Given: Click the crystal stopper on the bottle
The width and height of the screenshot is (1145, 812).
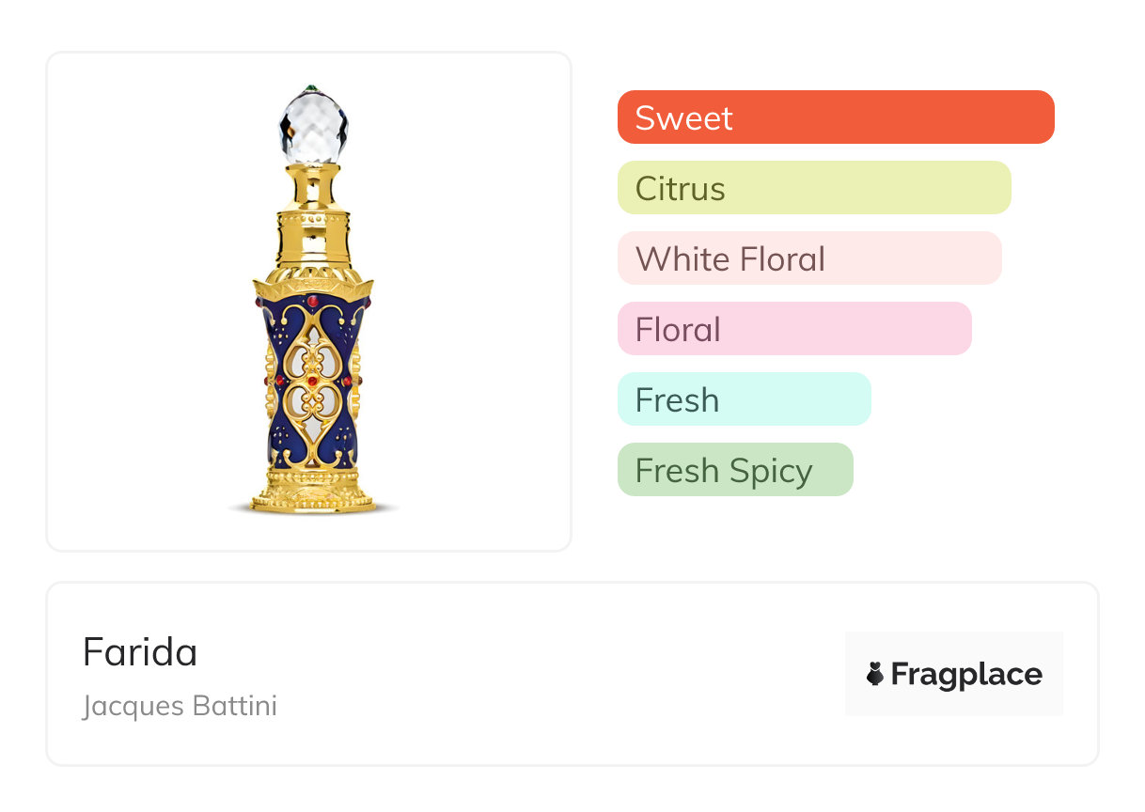Looking at the screenshot, I should pyautogui.click(x=313, y=127).
